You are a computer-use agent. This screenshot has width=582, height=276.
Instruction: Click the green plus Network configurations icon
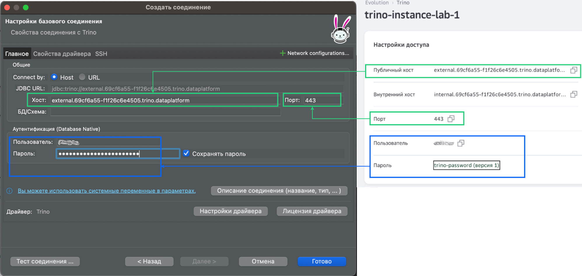tap(282, 53)
